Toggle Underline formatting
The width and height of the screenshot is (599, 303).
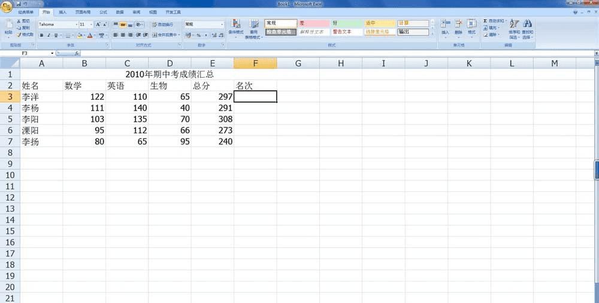[x=56, y=35]
